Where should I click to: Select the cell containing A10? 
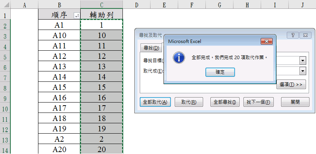[60, 35]
